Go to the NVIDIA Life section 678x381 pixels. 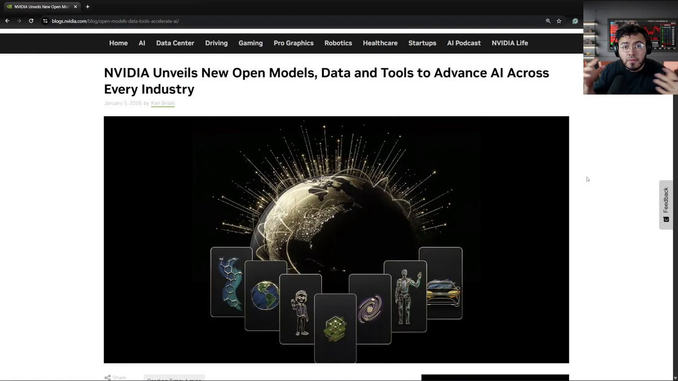[x=510, y=43]
